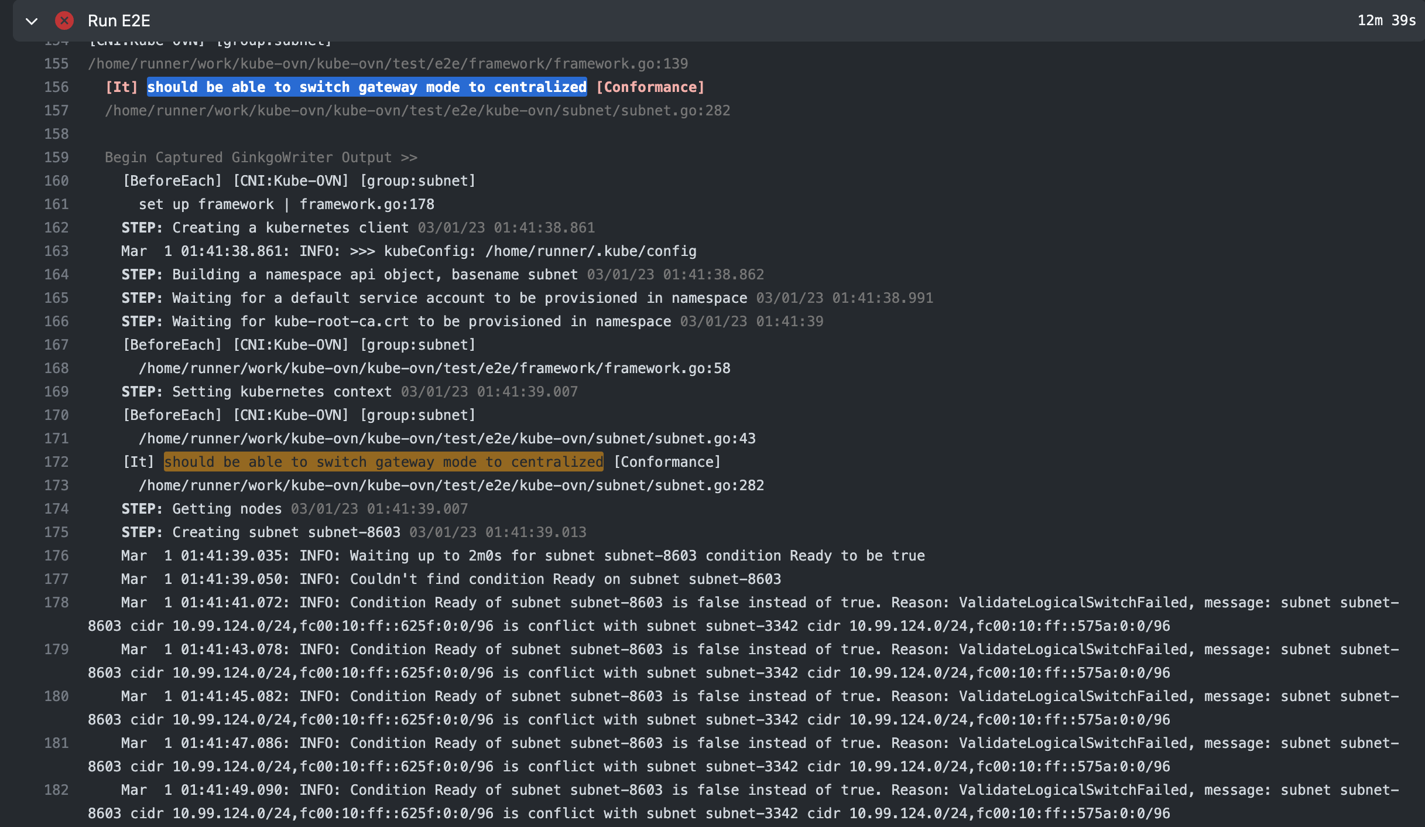
Task: Click the orange highlighted match on line 172
Action: tap(383, 462)
